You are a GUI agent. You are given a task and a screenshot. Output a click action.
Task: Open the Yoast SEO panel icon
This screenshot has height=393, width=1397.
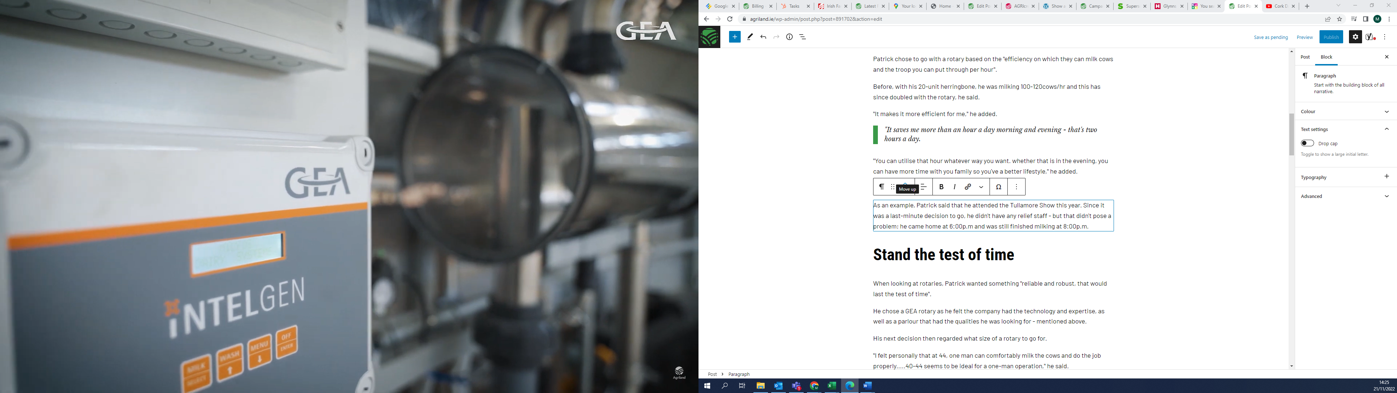pyautogui.click(x=1370, y=37)
